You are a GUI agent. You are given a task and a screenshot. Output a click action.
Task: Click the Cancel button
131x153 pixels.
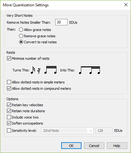click(x=94, y=146)
